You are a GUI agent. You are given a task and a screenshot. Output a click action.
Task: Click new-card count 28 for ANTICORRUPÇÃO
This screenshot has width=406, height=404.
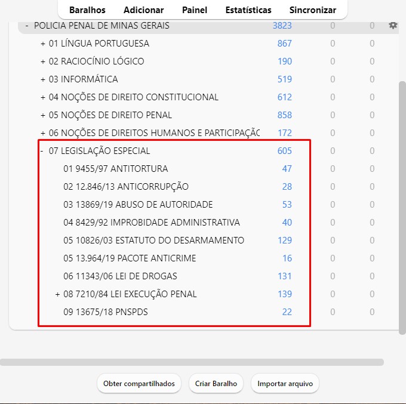[x=287, y=187]
